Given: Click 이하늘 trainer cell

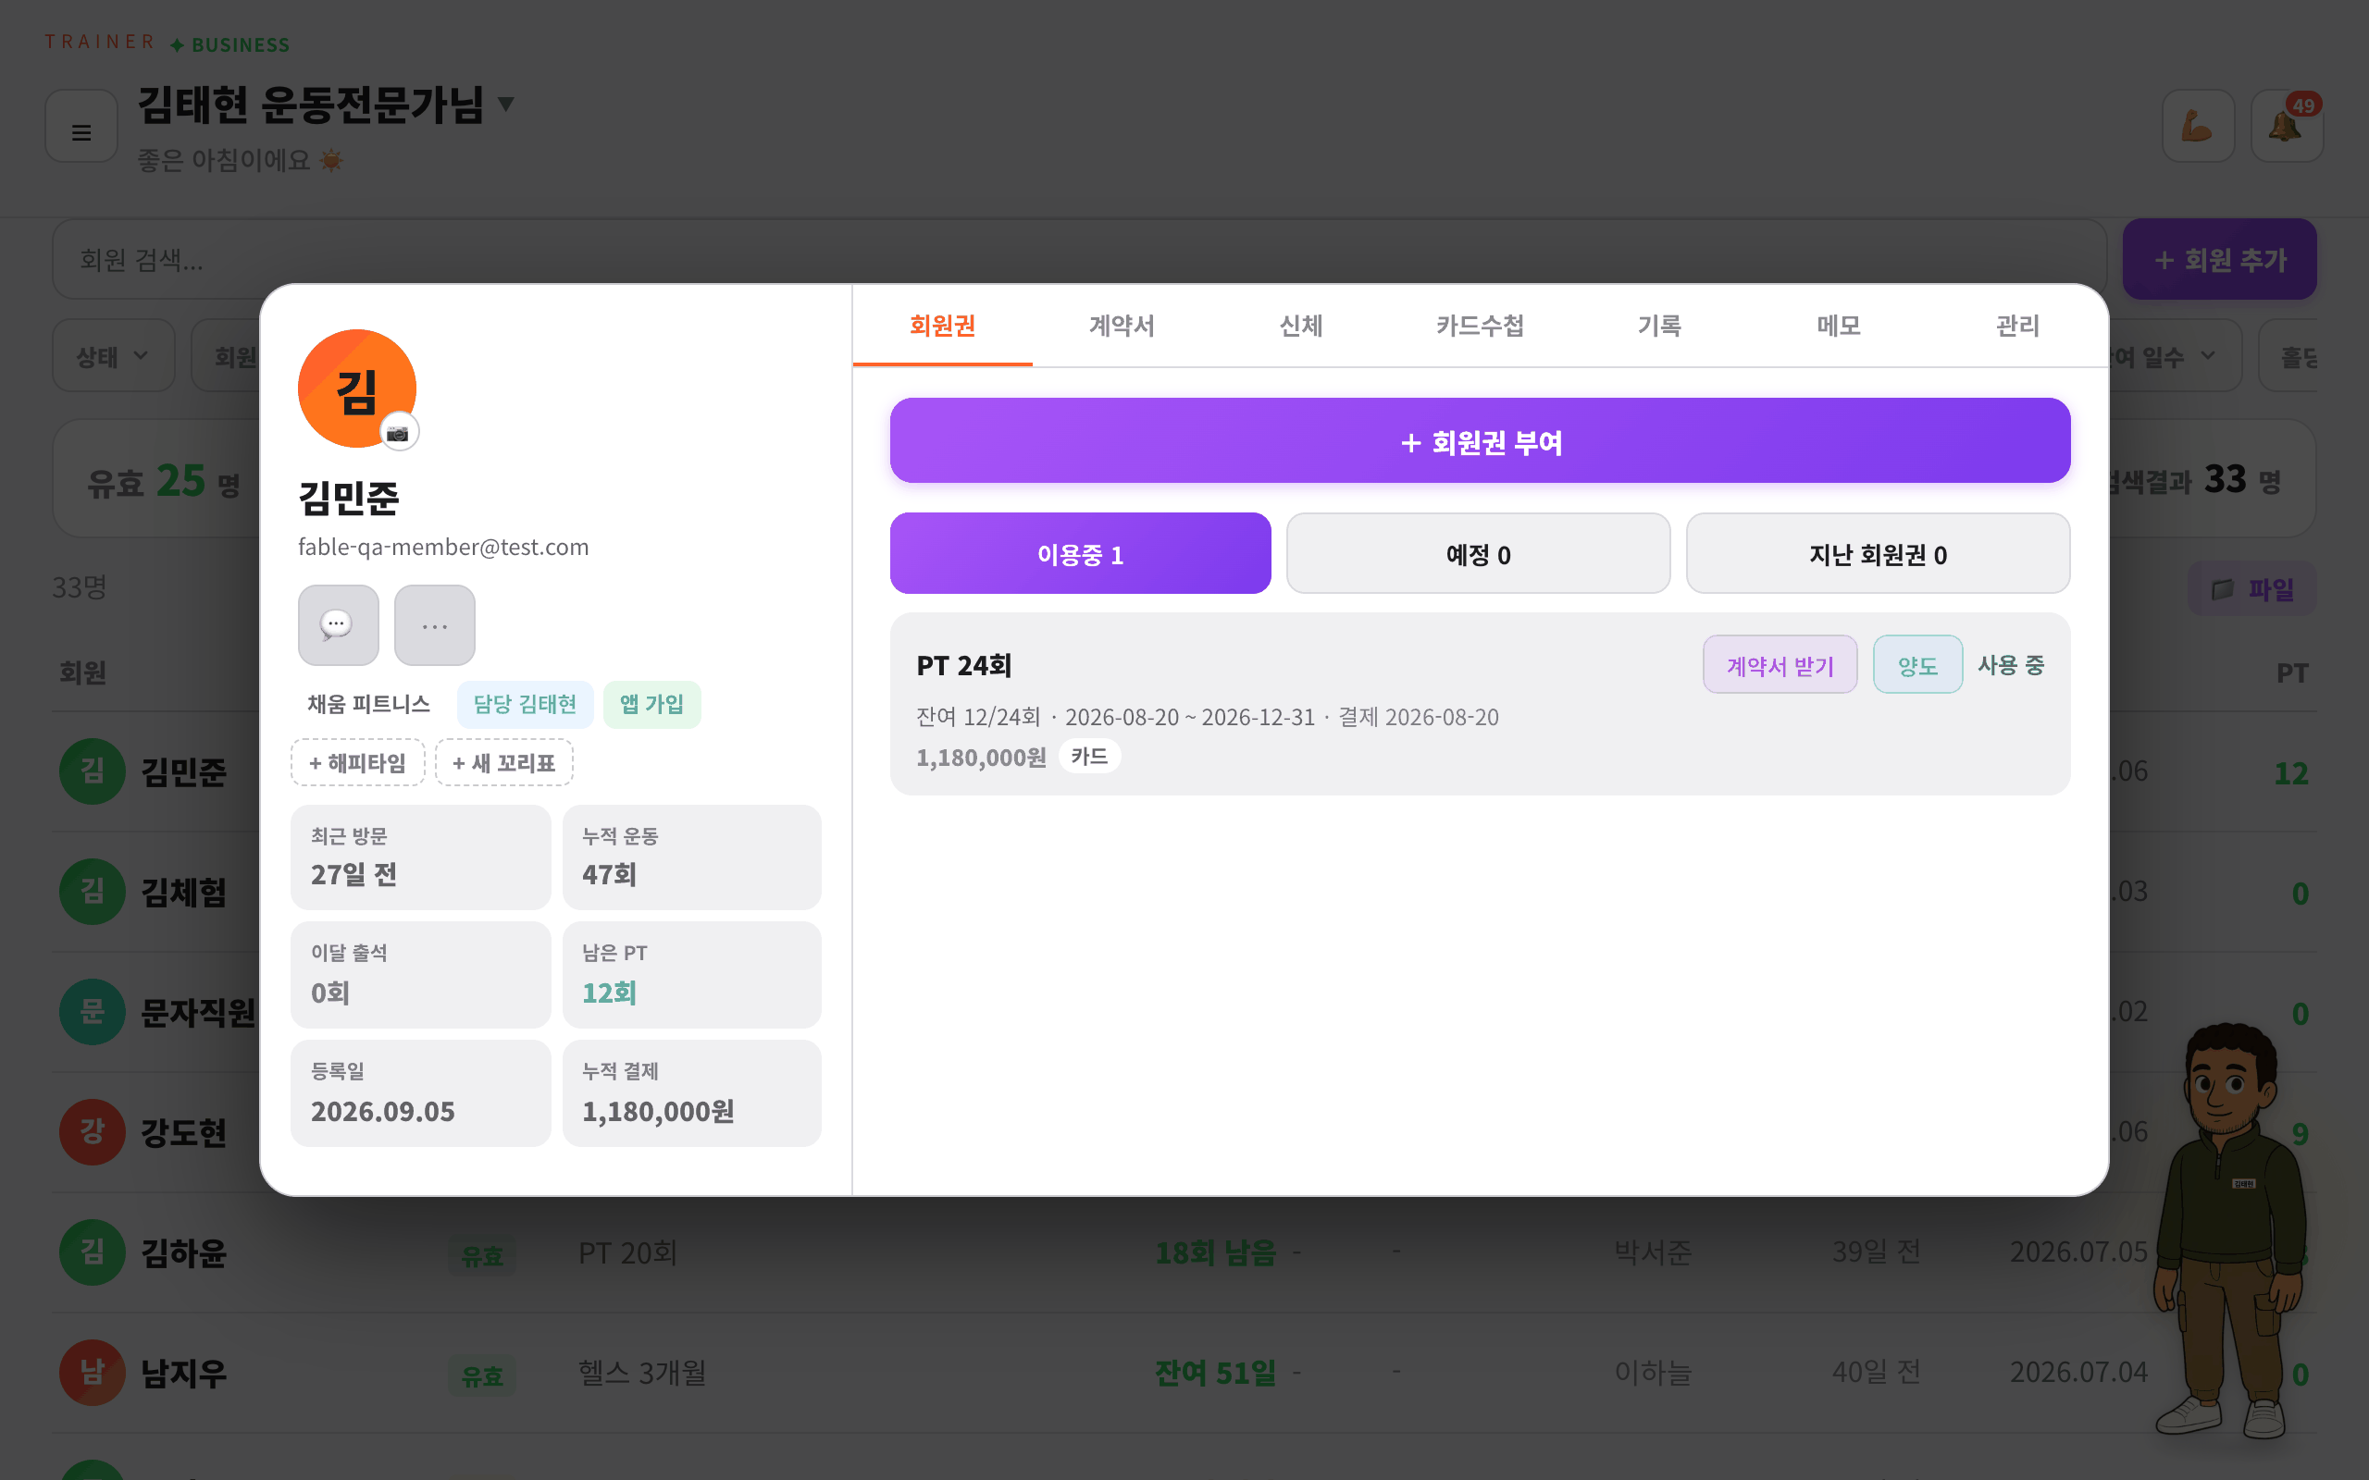Looking at the screenshot, I should (x=1653, y=1374).
